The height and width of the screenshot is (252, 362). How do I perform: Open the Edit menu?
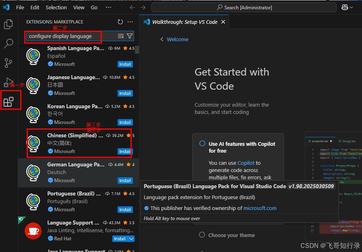(35, 7)
